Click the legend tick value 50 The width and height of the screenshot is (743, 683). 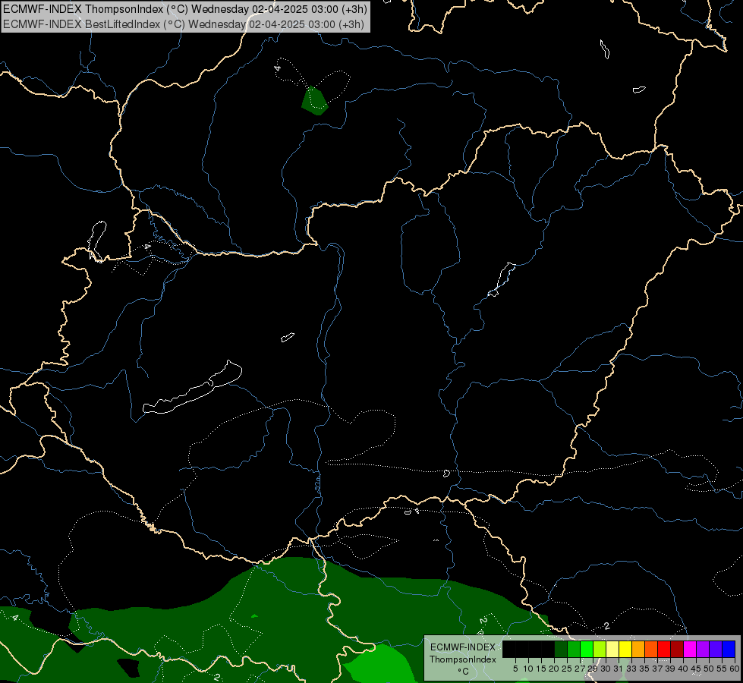[x=710, y=669]
